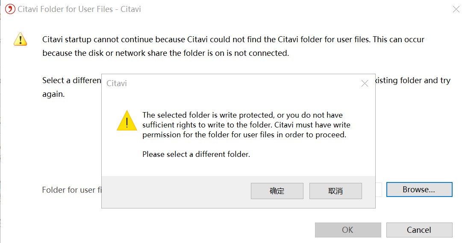Click Cancel at the bottom right
The width and height of the screenshot is (465, 243).
[419, 230]
